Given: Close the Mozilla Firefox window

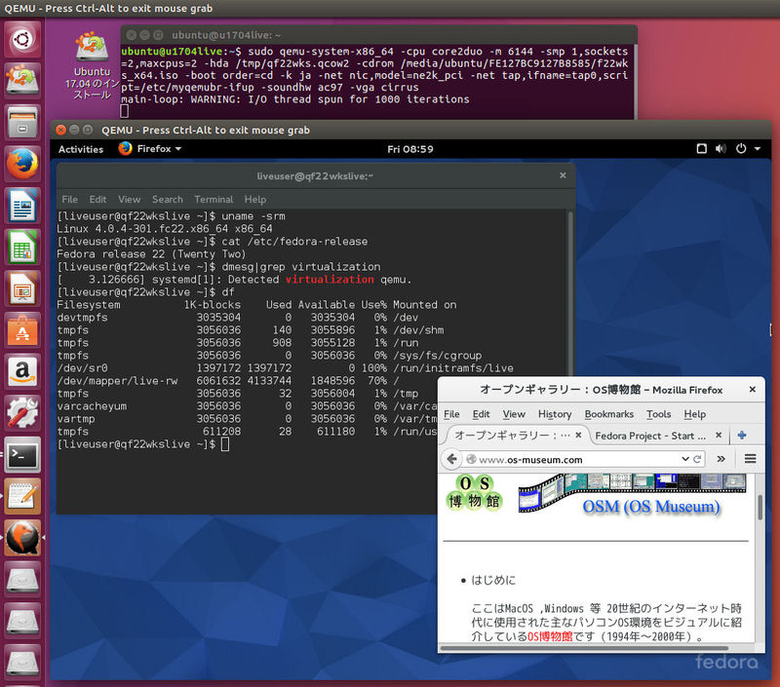Looking at the screenshot, I should 752,390.
